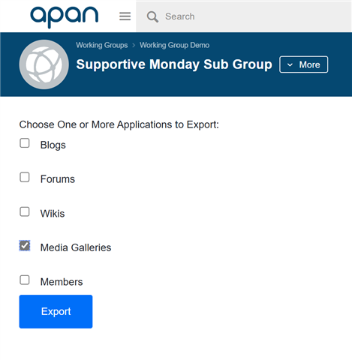
Task: Open the Working Groups breadcrumb link
Action: click(x=102, y=45)
